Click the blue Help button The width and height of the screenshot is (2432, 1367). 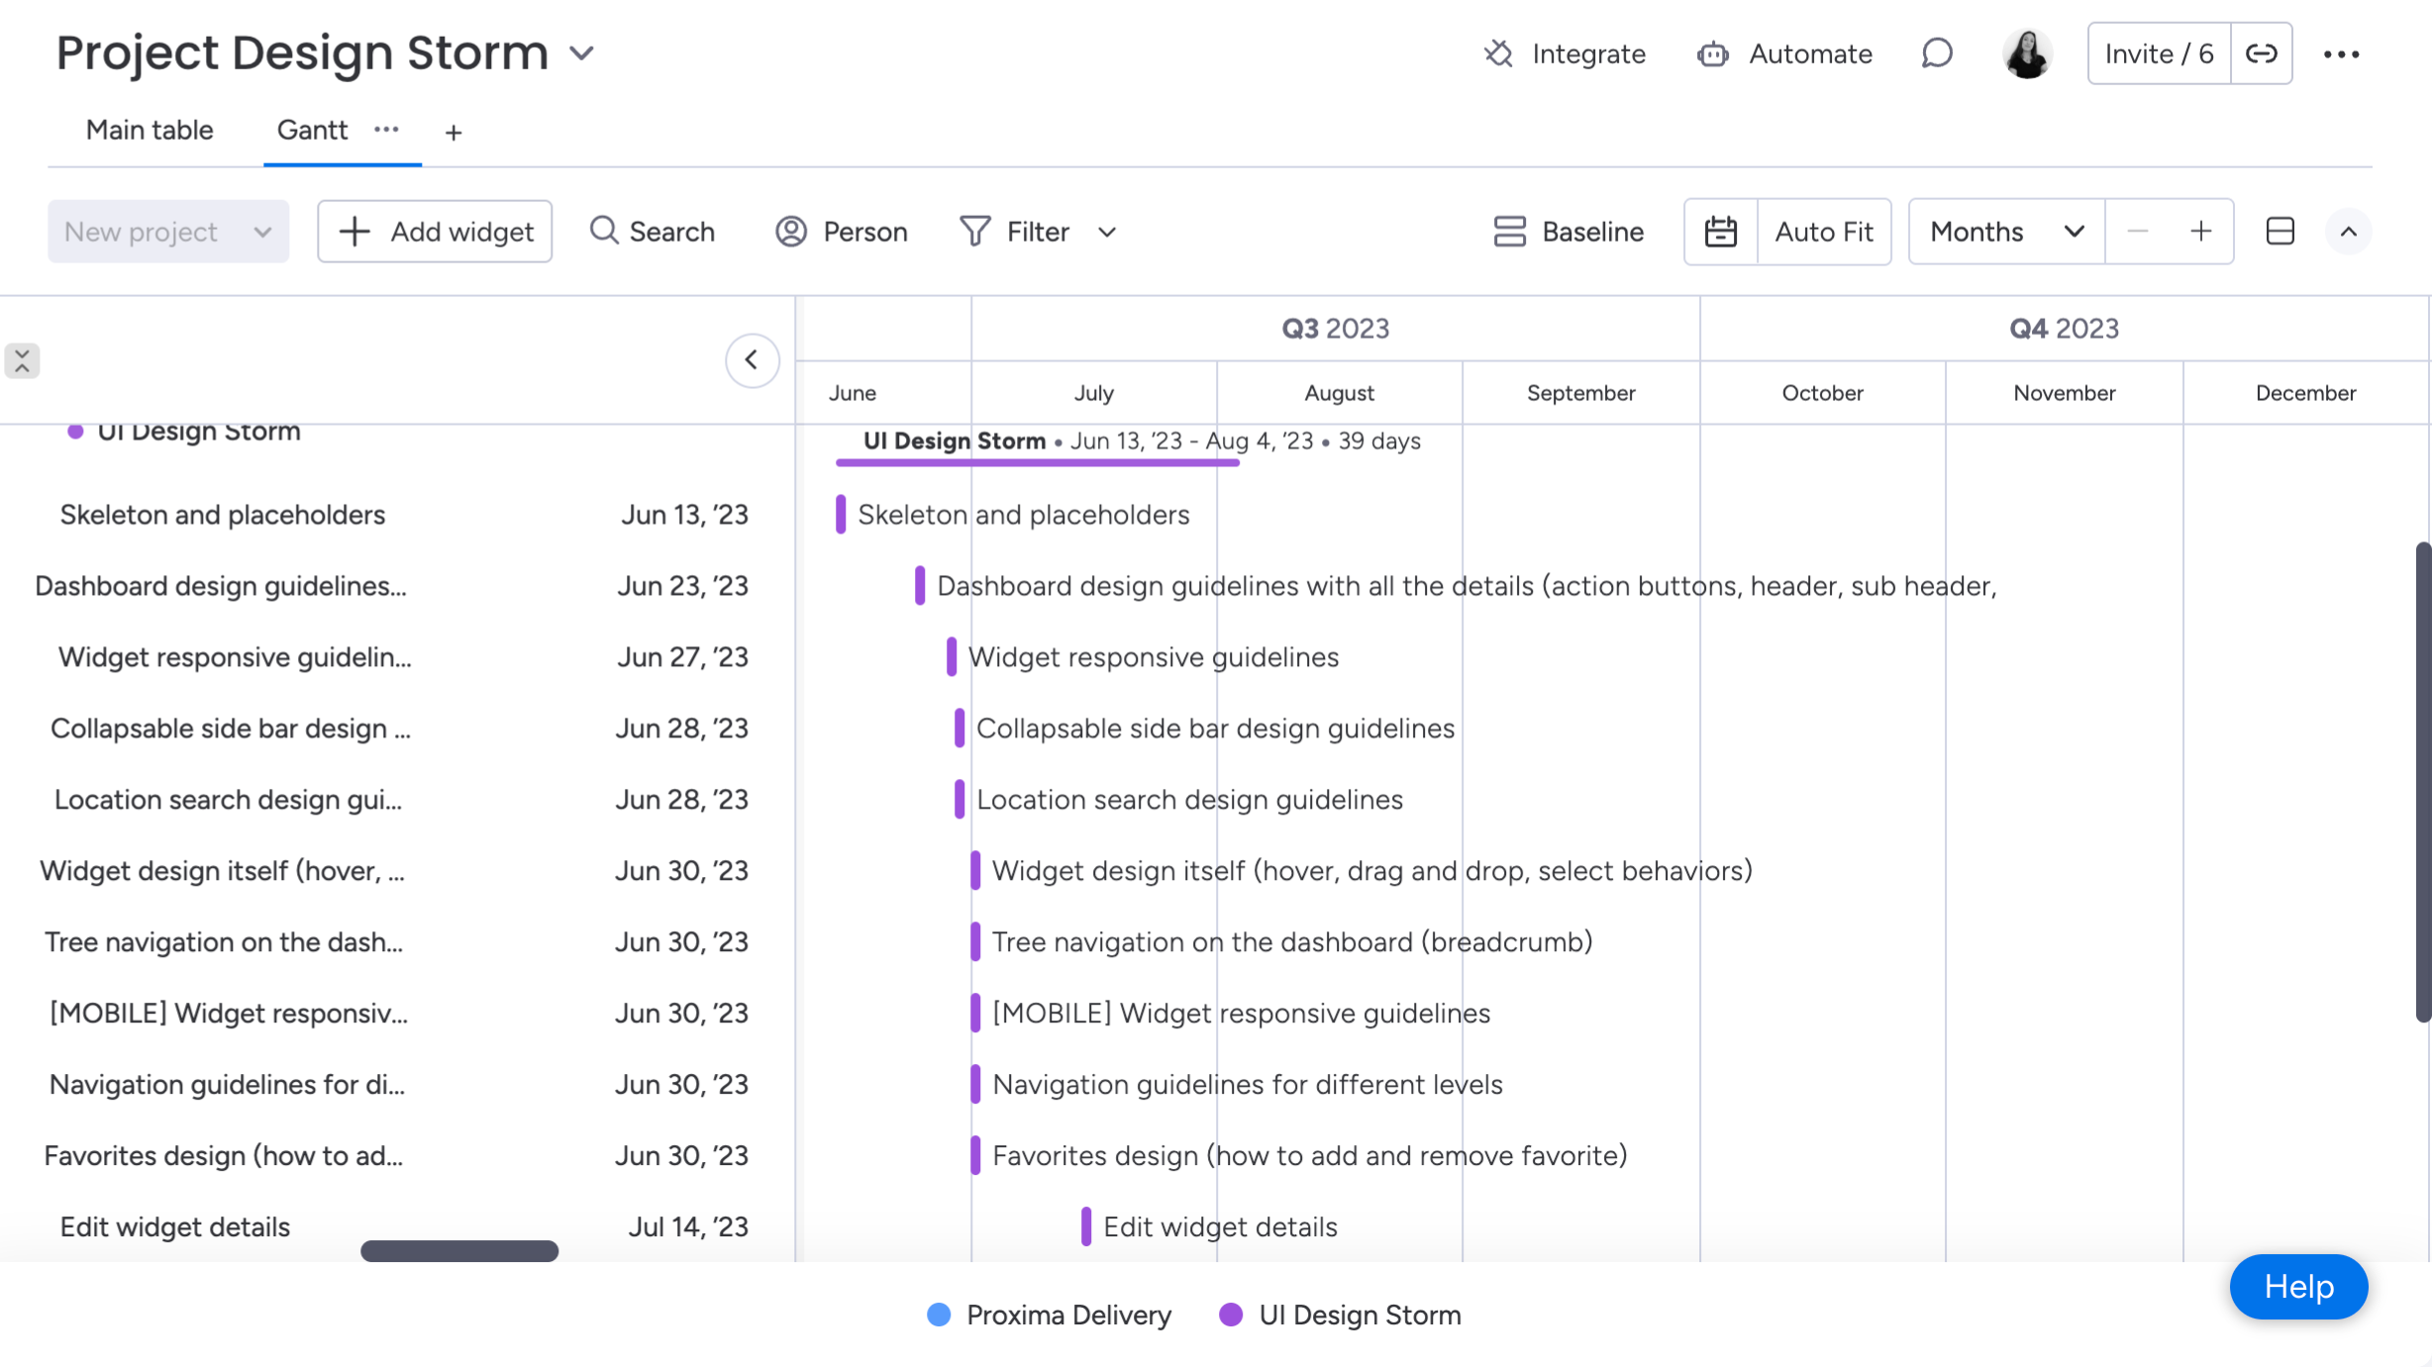pos(2298,1286)
